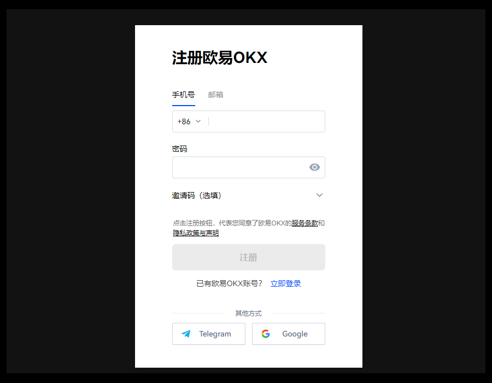Sign up using the Telegram button

(x=209, y=334)
